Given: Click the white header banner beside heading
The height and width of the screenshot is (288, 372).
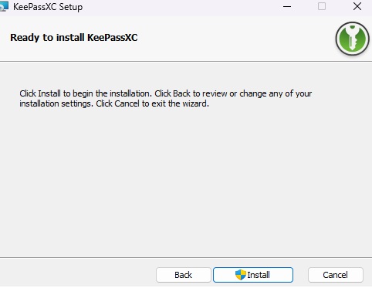Looking at the screenshot, I should (232, 38).
